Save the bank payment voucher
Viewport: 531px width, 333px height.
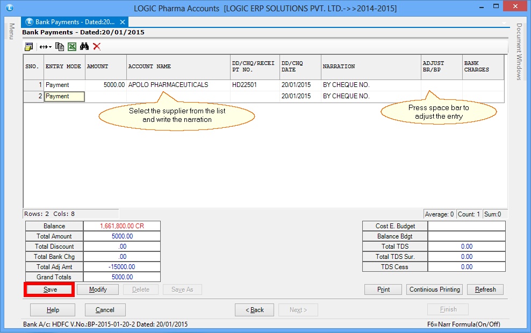point(50,289)
